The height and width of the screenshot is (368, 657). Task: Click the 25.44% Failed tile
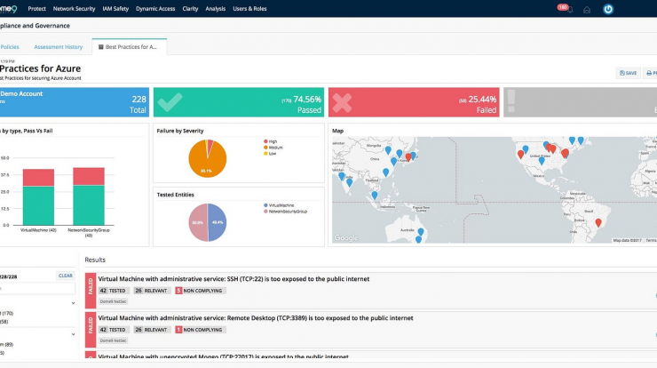pyautogui.click(x=414, y=102)
